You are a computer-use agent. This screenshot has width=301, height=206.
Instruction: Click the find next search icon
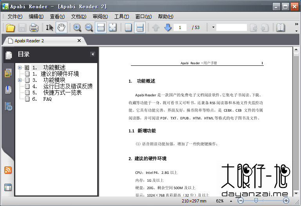(254, 28)
